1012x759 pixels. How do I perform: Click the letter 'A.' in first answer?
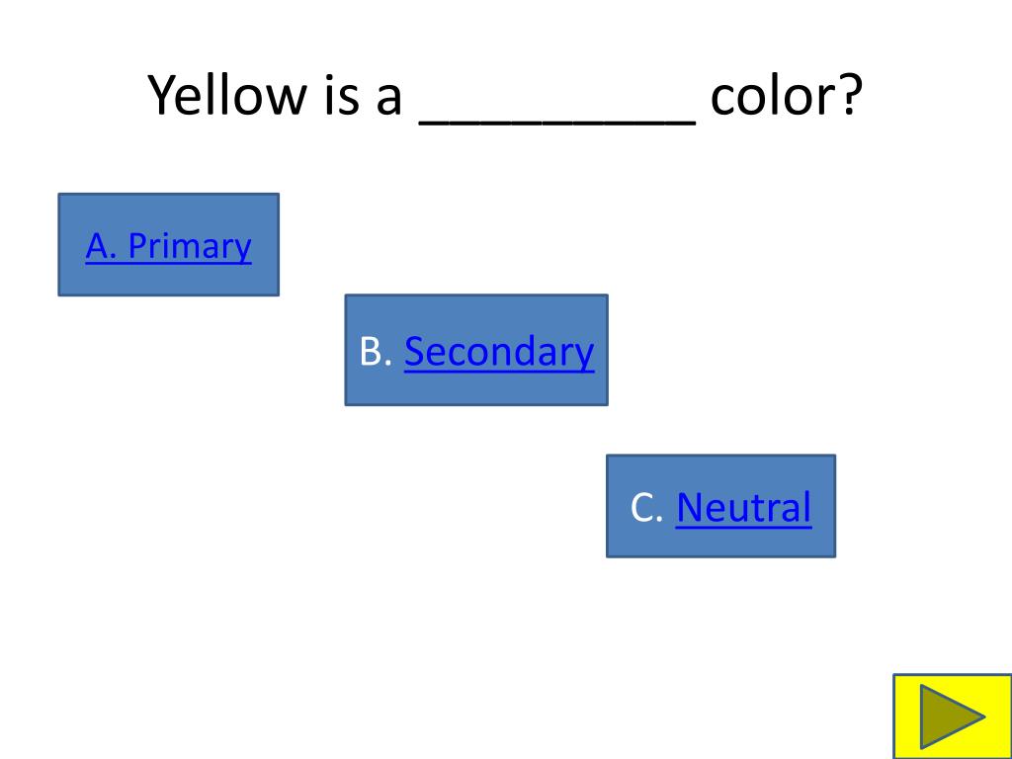tap(102, 246)
